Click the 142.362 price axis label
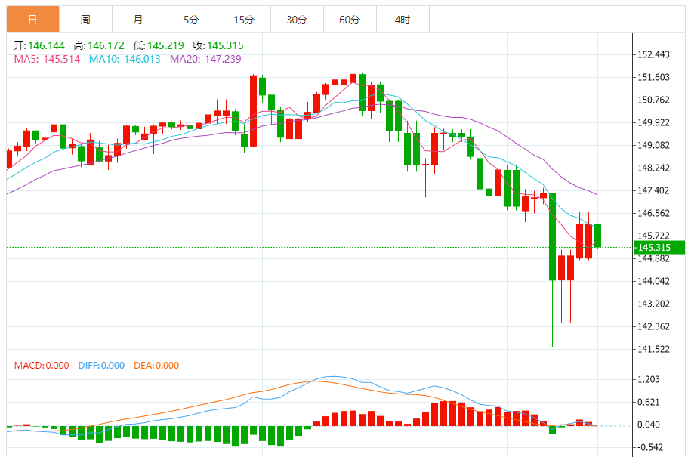688x457 pixels. tap(653, 326)
